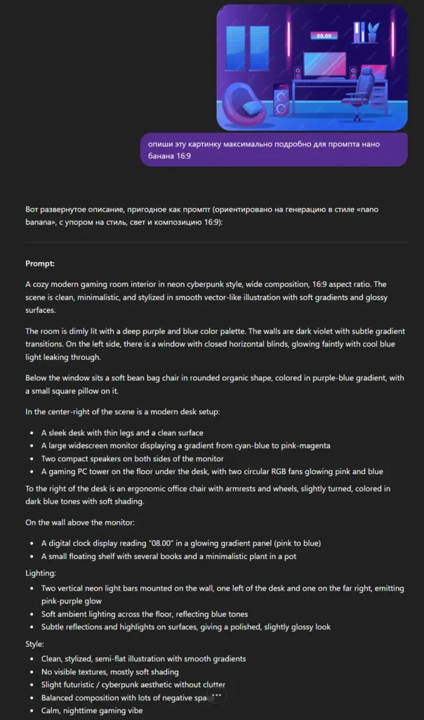Open the attached gaming room image thumbnail
This screenshot has width=424, height=720.
pos(312,68)
